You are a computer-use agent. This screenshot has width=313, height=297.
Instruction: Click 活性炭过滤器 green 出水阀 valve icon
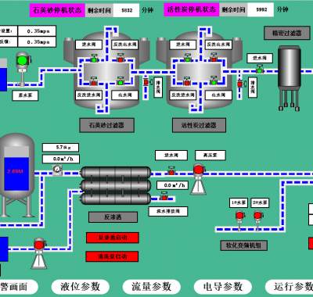pos(214,81)
